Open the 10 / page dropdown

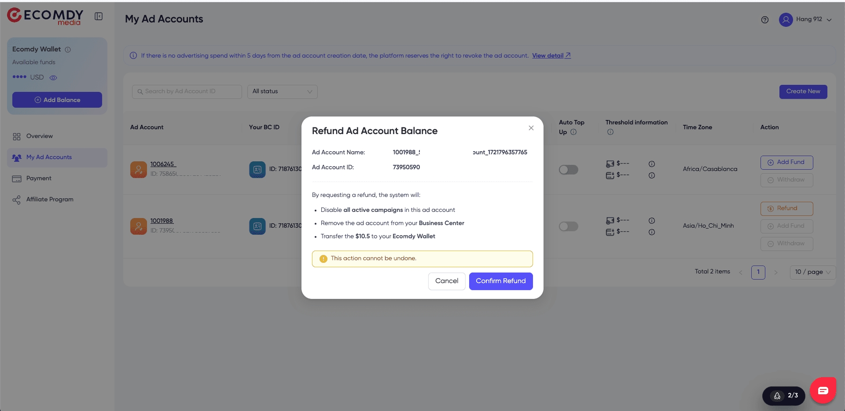(x=812, y=272)
